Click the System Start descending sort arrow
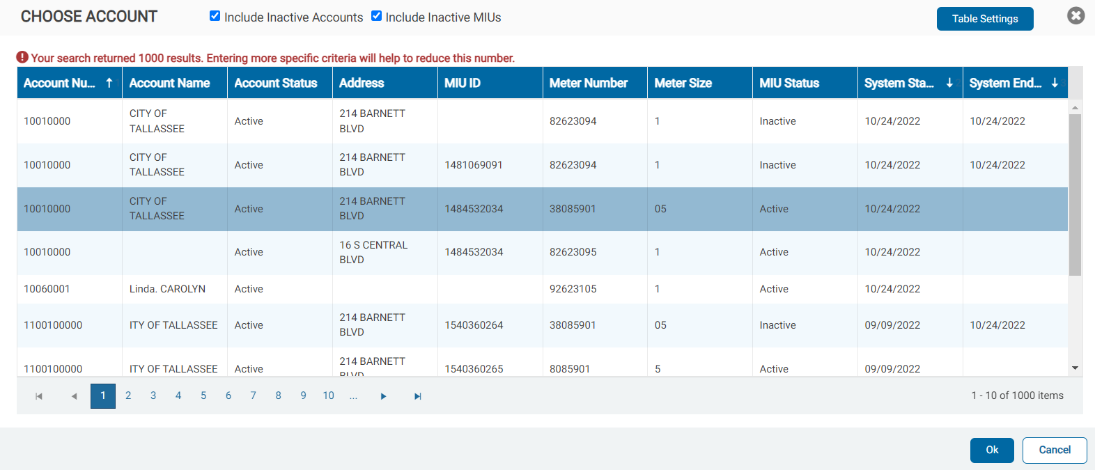1095x470 pixels. [949, 83]
